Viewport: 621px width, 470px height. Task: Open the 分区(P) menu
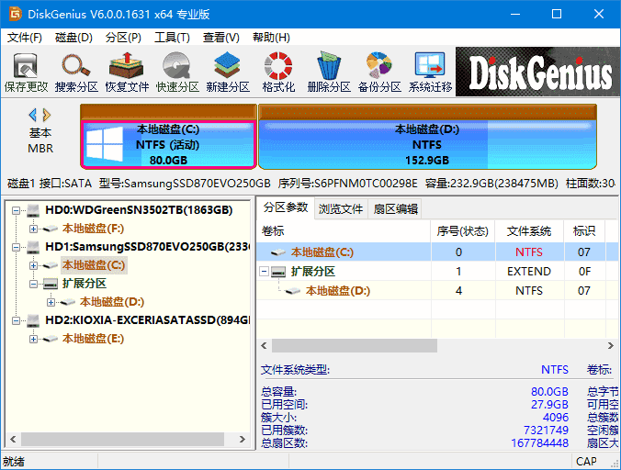point(123,38)
